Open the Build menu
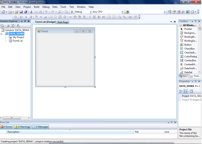Screen dimensions: 202x144 pyautogui.click(x=37, y=7)
